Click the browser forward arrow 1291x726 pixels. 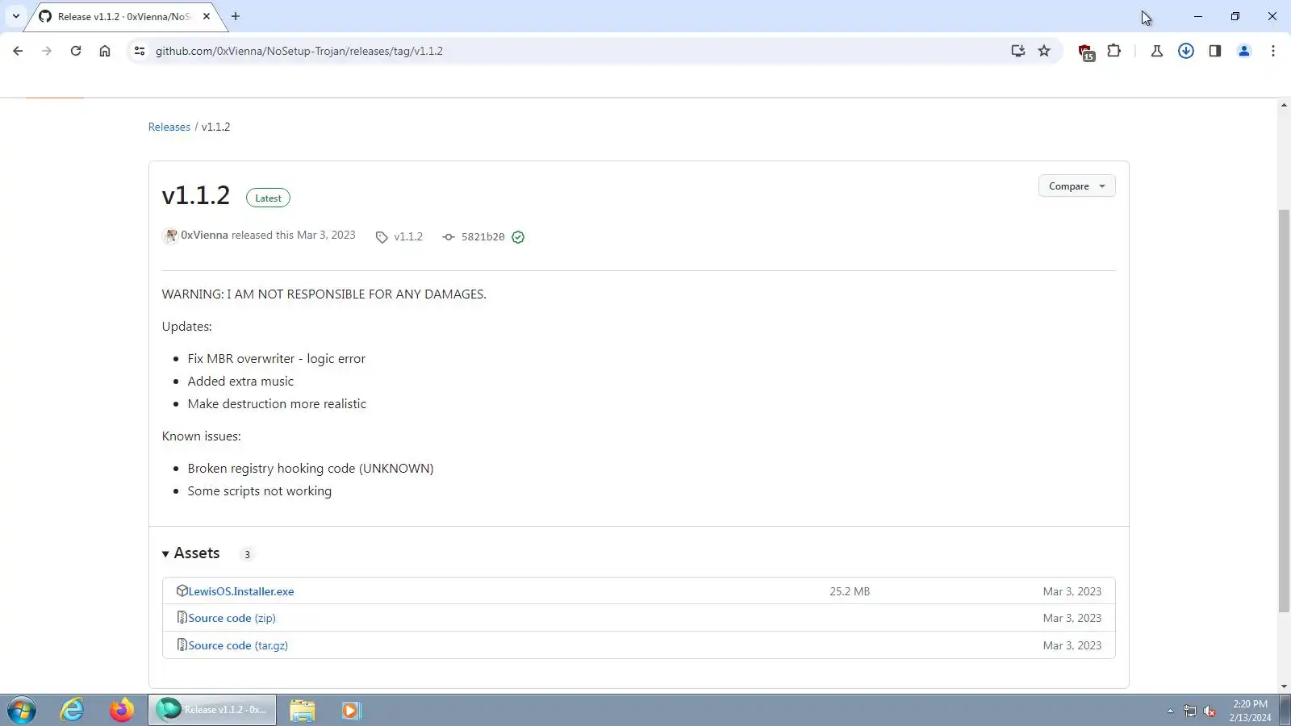47,51
